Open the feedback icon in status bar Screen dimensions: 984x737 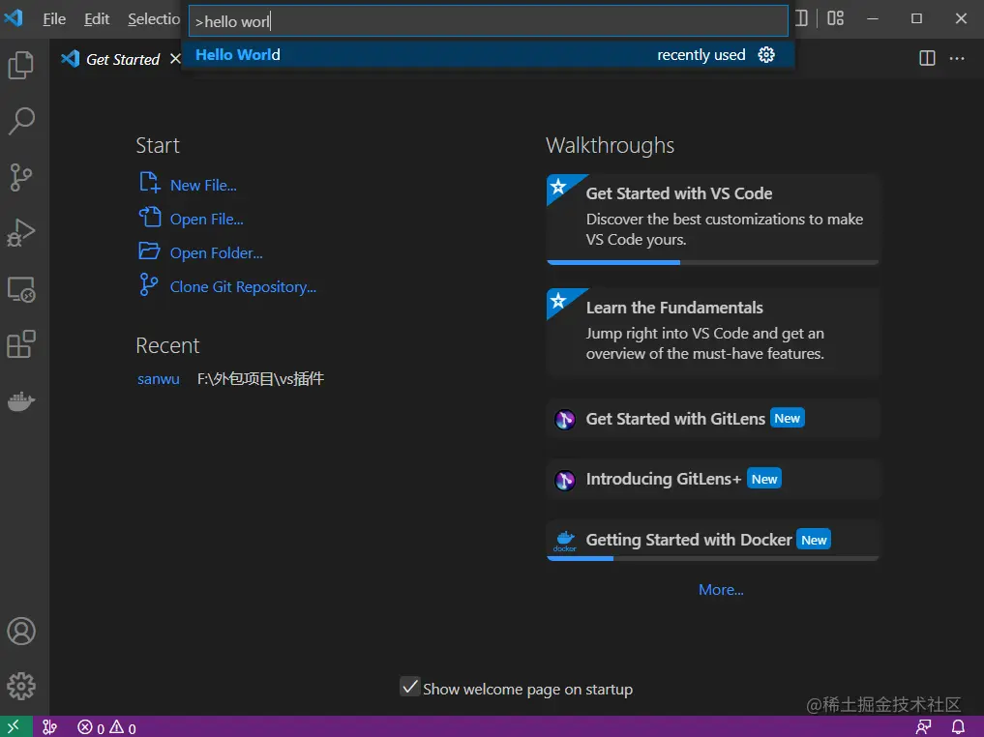coord(924,727)
